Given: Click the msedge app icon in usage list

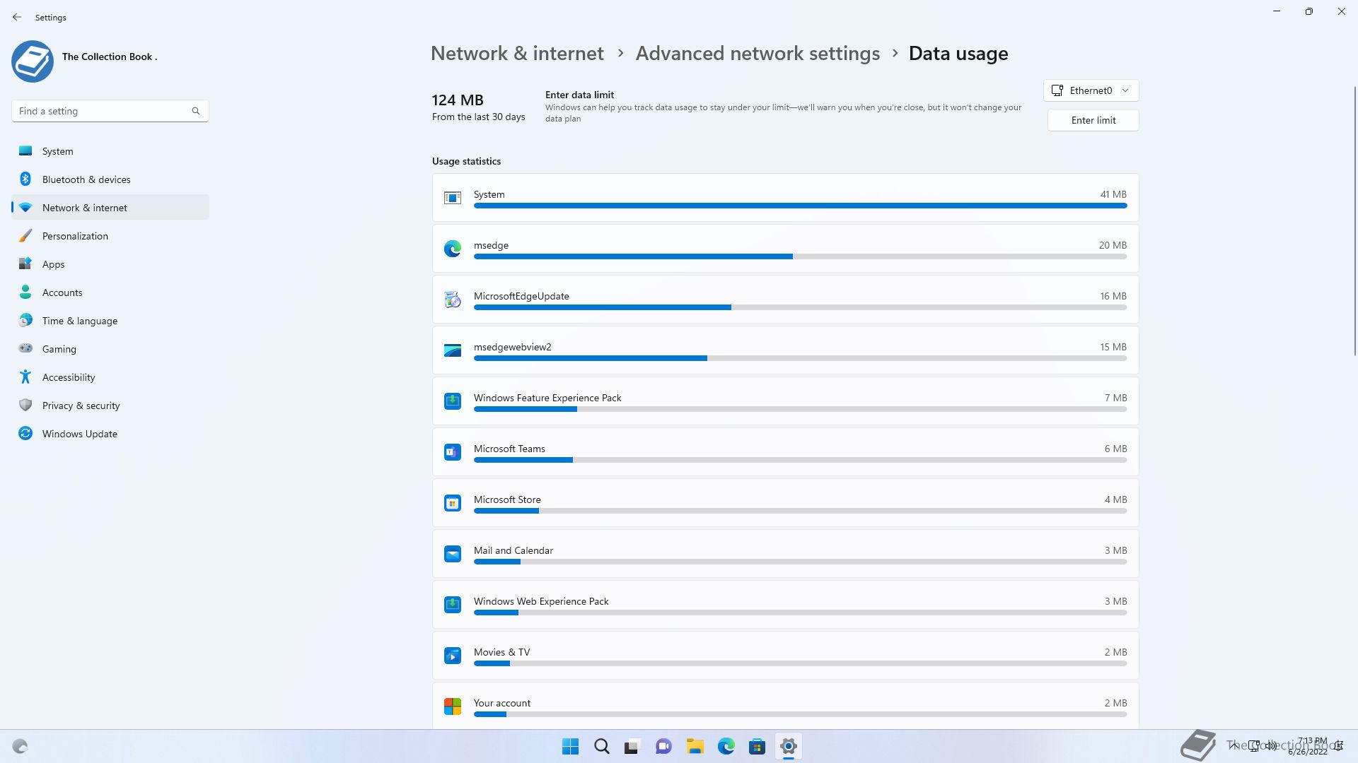Looking at the screenshot, I should (453, 249).
